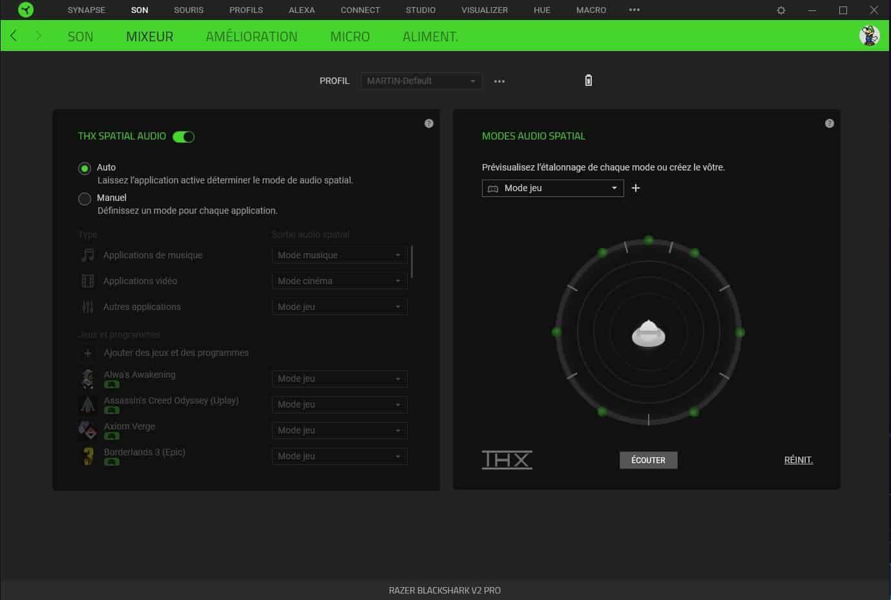
Task: Open the SYNAPSE top menu
Action: point(87,10)
